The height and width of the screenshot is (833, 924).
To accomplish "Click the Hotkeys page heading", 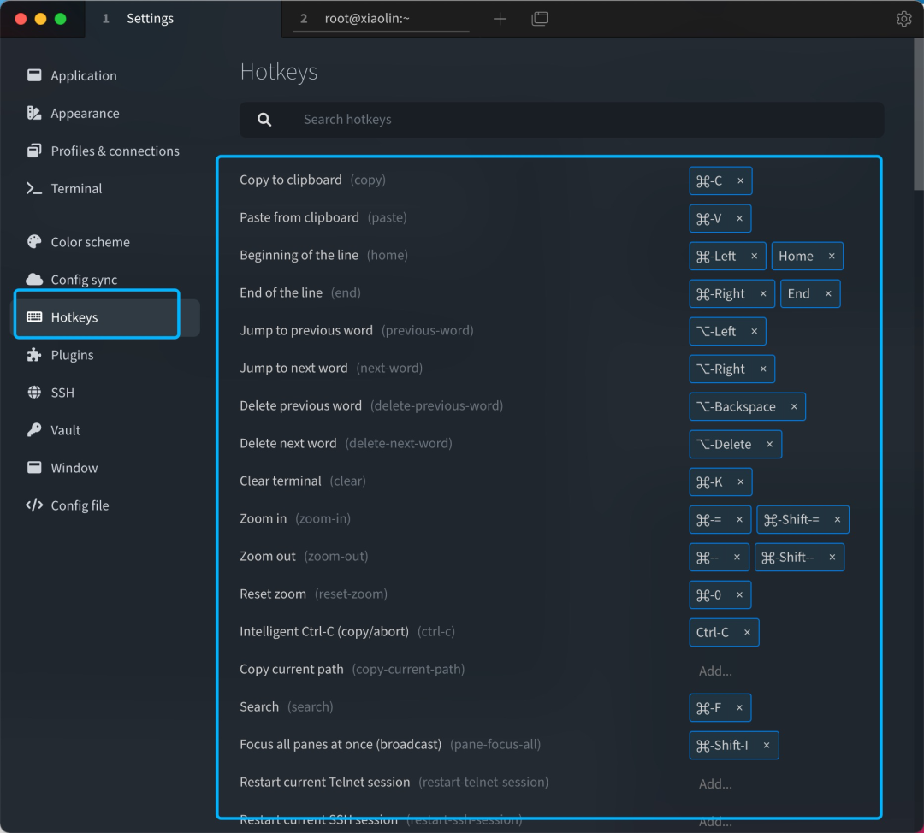I will tap(279, 72).
